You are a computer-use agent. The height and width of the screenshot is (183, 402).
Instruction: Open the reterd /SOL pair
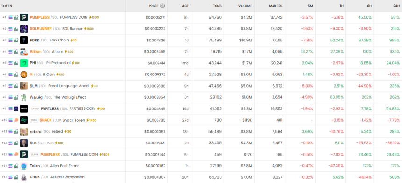(40, 131)
